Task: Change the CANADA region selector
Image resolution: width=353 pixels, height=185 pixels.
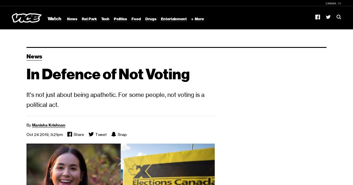Action: point(331,4)
